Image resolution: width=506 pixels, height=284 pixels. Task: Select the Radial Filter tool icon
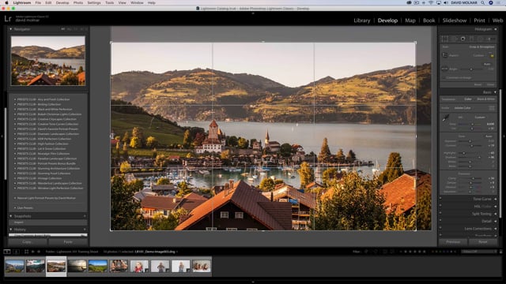click(x=481, y=39)
